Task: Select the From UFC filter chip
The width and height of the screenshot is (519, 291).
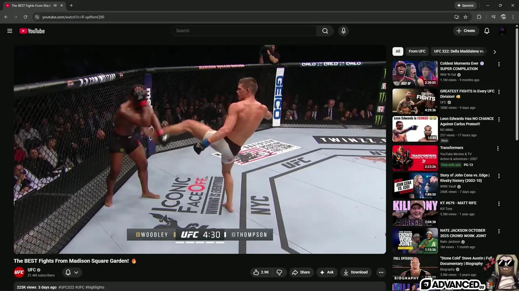Action: pos(417,51)
